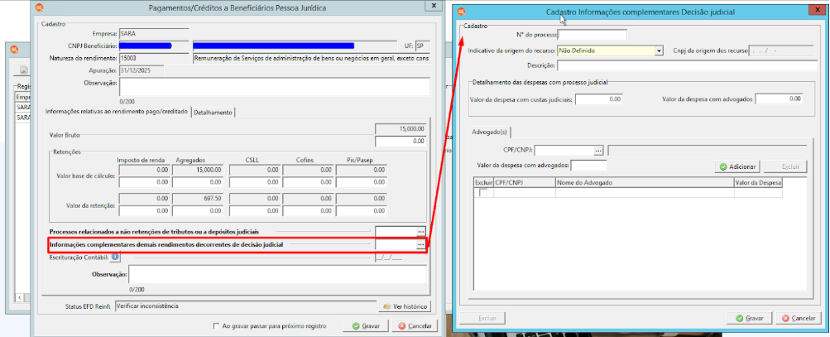This screenshot has height=337, width=830.
Task: Close the Pagamentos/Créditos window
Action: (434, 6)
